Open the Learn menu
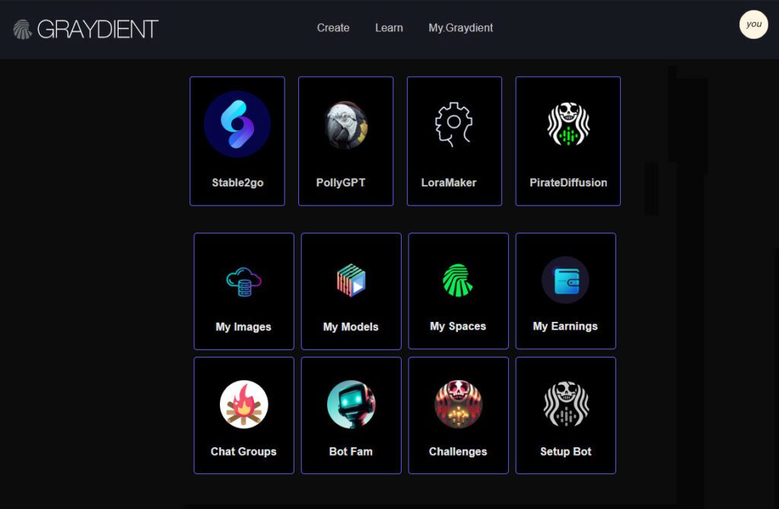 click(x=389, y=28)
